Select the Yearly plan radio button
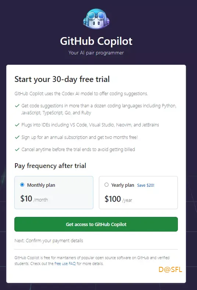Viewport: 197px width, 290px height. (x=107, y=185)
